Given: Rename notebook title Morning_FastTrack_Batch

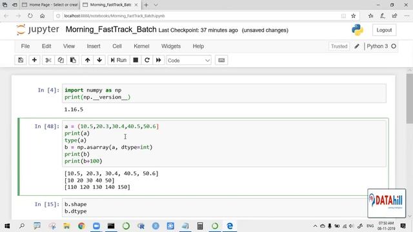Looking at the screenshot, I should point(111,30).
